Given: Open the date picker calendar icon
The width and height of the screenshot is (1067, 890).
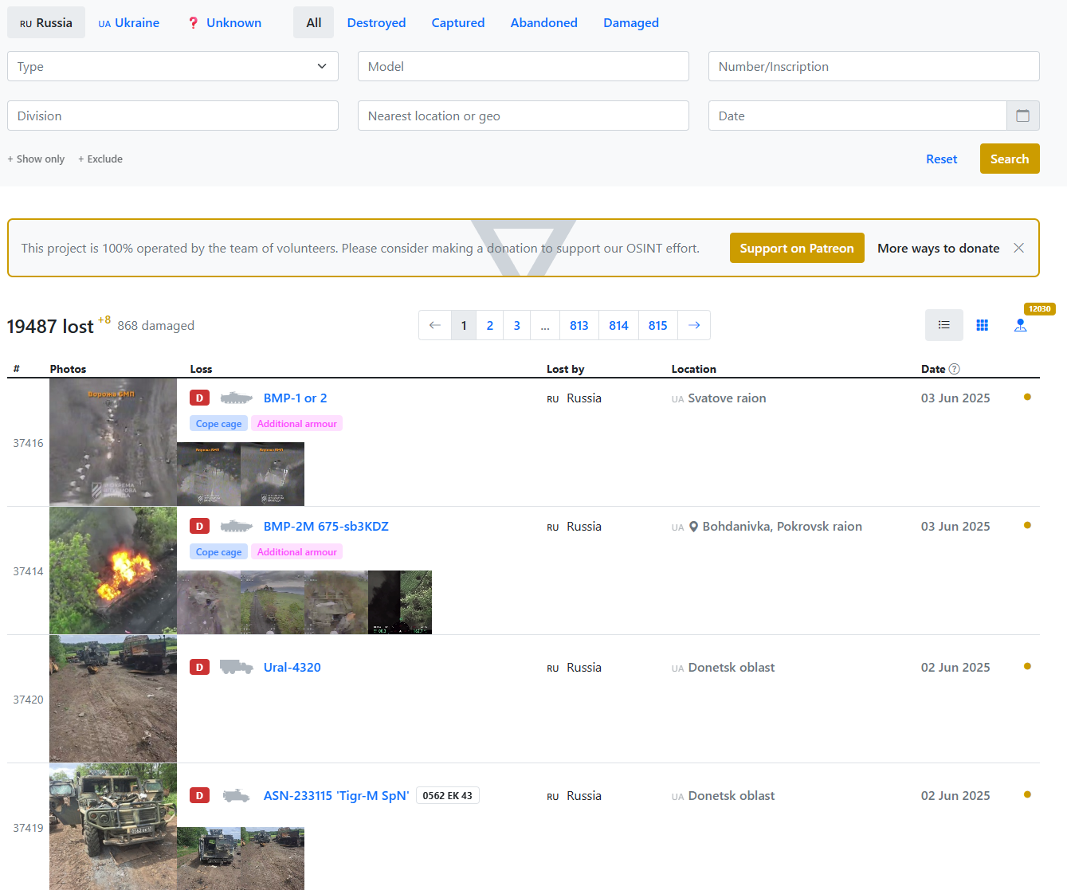Looking at the screenshot, I should click(1023, 116).
